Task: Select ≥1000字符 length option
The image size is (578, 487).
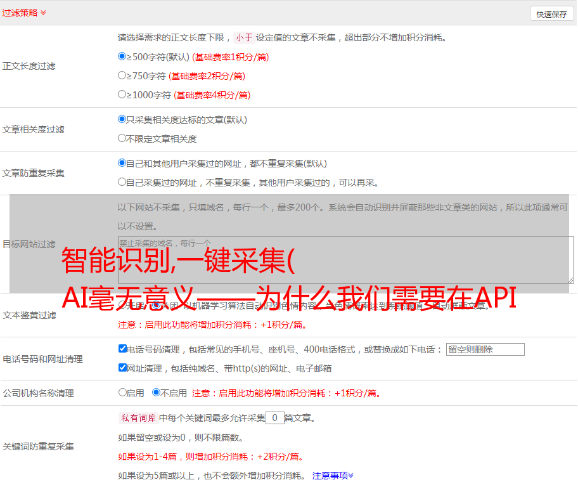Action: click(x=122, y=94)
